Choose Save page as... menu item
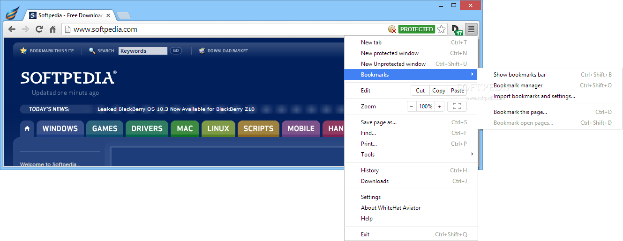This screenshot has width=623, height=241. click(411, 122)
